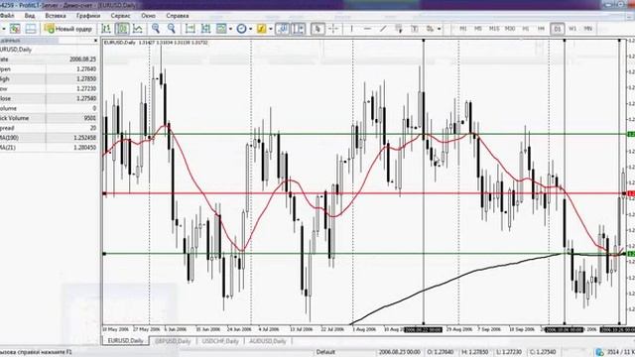Switch to the AUDUSD,Daily chart tab
Viewport: 635px width, 357px height.
(268, 341)
